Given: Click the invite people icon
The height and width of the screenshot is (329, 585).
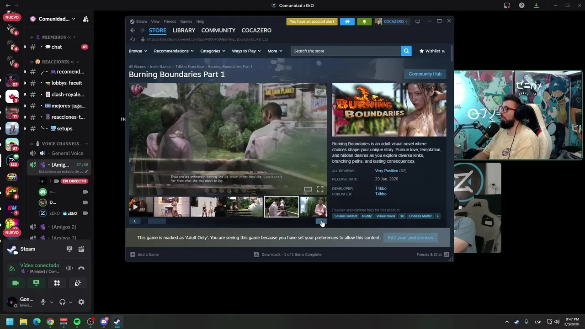Looking at the screenshot, I should 85,19.
